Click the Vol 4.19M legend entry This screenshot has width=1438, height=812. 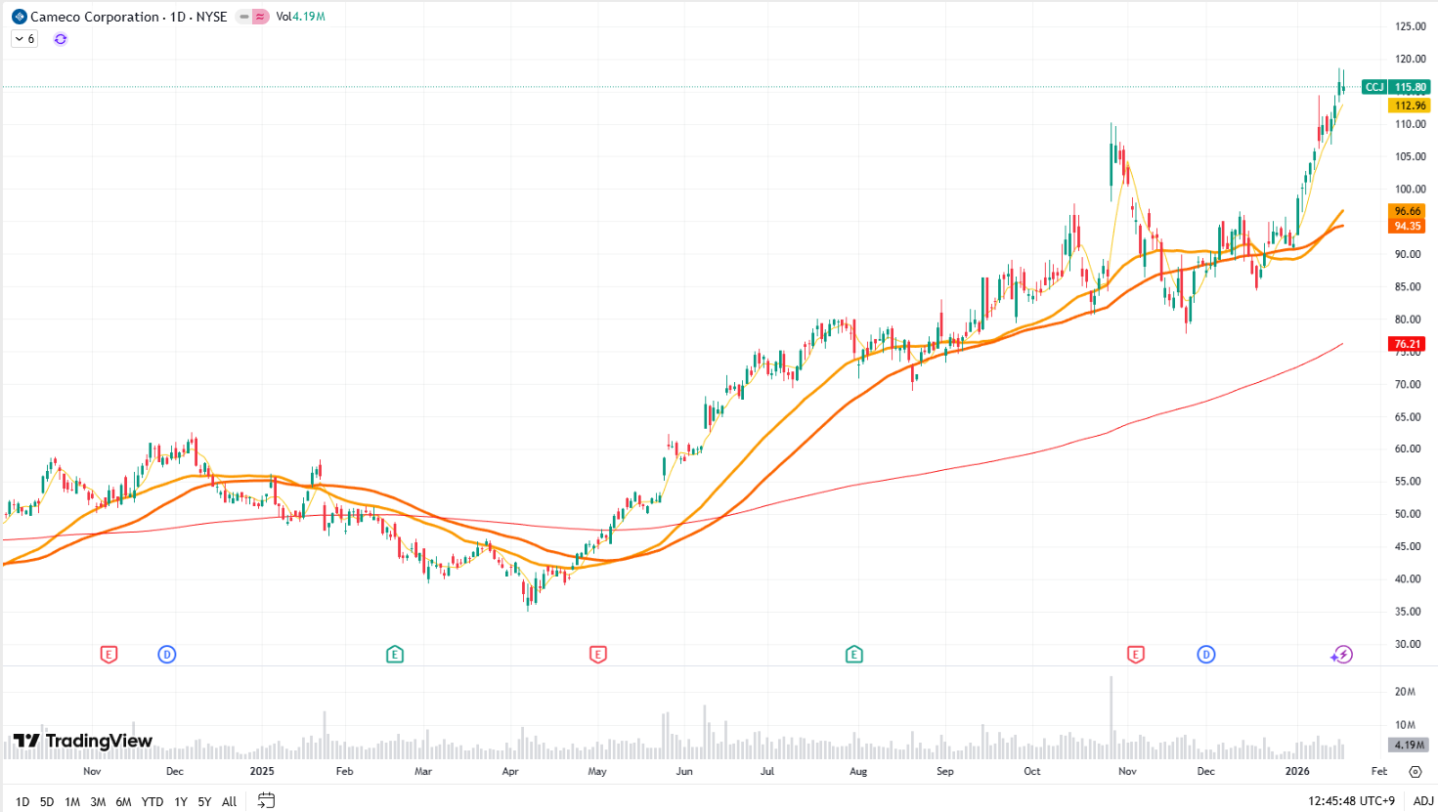pyautogui.click(x=300, y=17)
